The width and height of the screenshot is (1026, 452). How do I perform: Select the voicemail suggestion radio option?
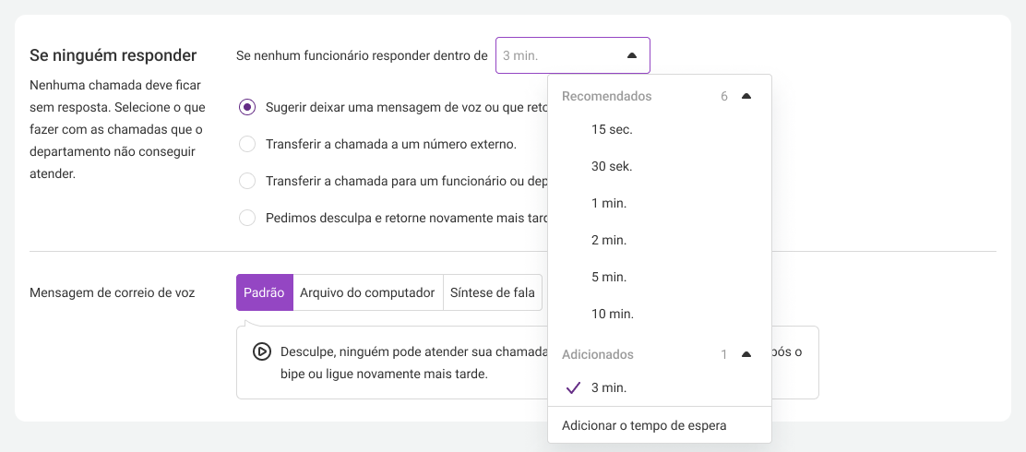point(247,107)
